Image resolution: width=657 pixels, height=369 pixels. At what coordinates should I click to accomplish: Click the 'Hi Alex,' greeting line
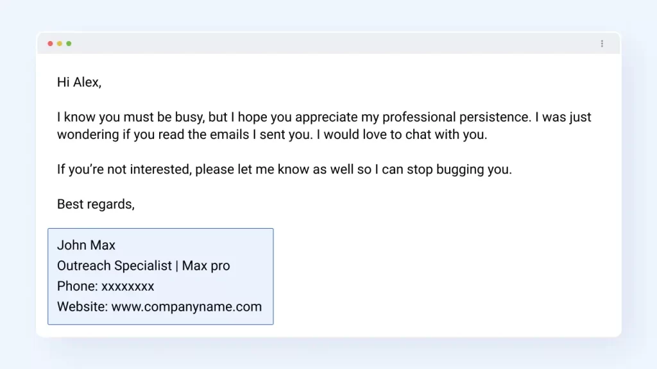click(x=79, y=82)
